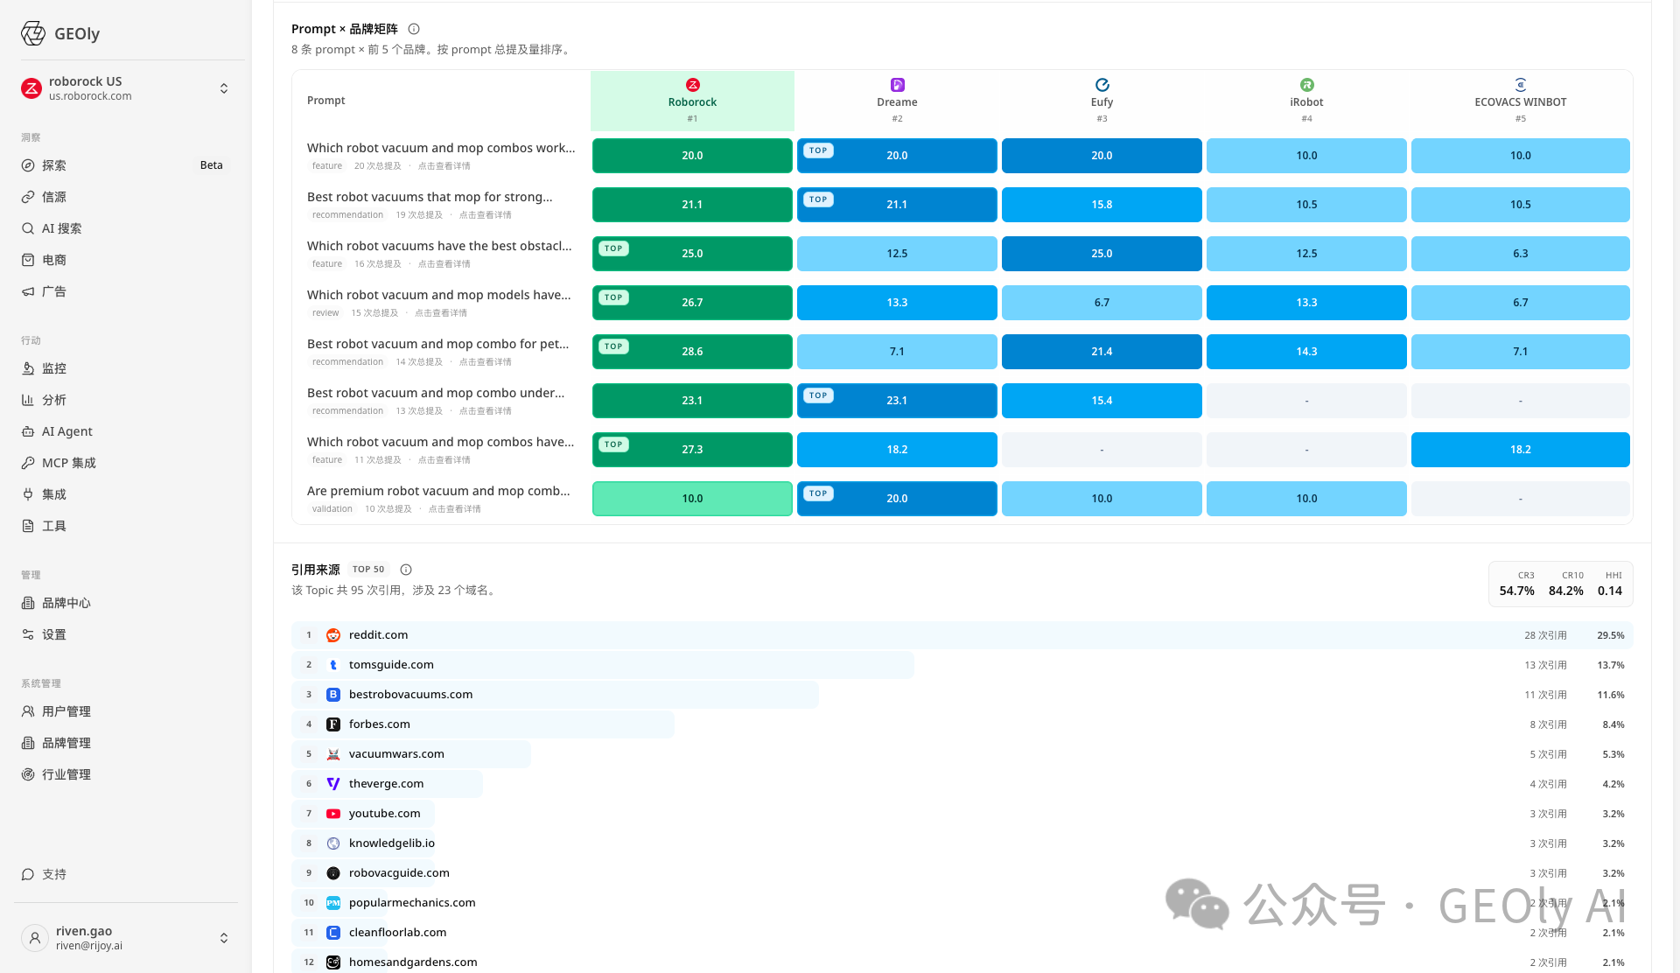
Task: Open the 集成 plug icon
Action: 28,494
